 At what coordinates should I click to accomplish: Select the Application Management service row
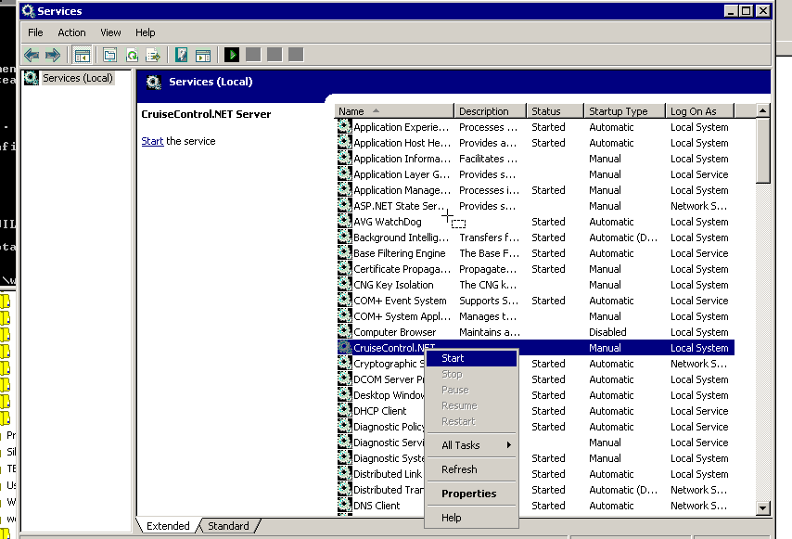pos(535,190)
